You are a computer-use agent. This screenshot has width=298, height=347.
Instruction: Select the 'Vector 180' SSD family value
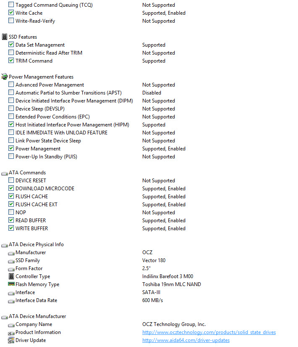pyautogui.click(x=154, y=260)
